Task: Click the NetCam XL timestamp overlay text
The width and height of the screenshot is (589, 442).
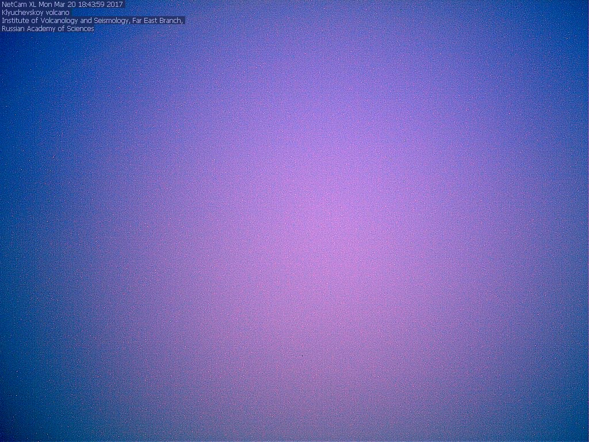Action: click(x=62, y=5)
